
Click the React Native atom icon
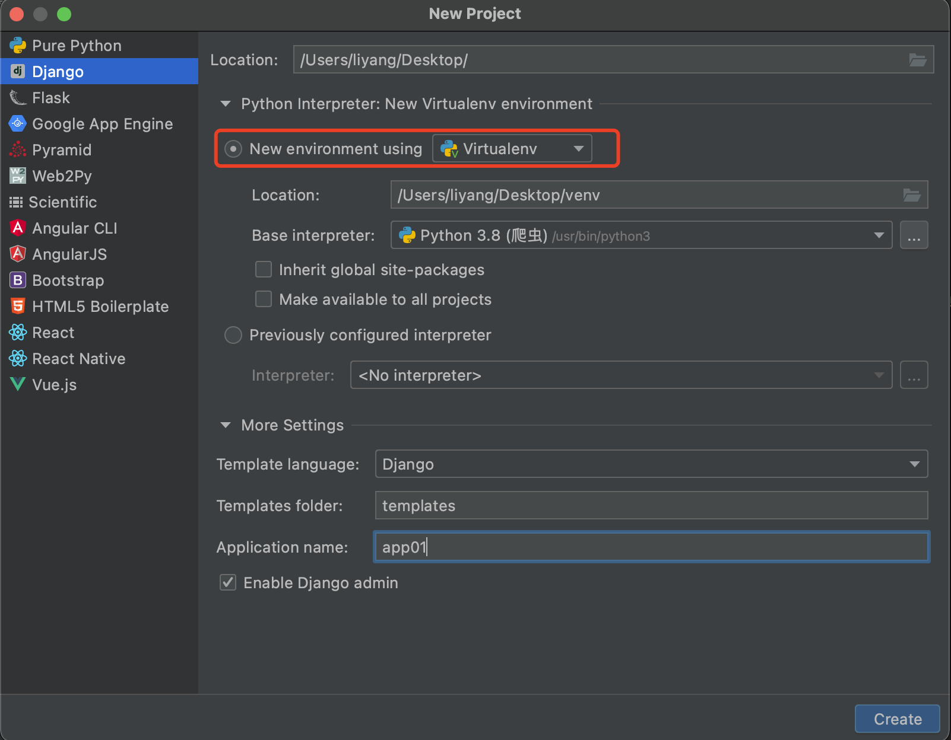(x=18, y=358)
